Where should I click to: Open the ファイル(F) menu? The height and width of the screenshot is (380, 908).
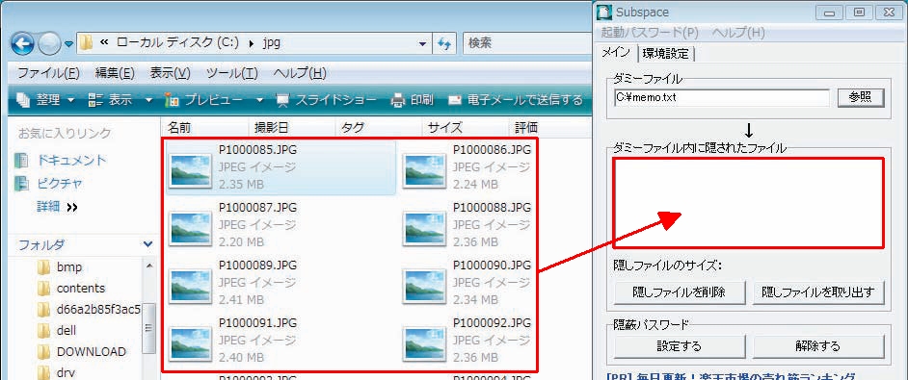coord(48,73)
